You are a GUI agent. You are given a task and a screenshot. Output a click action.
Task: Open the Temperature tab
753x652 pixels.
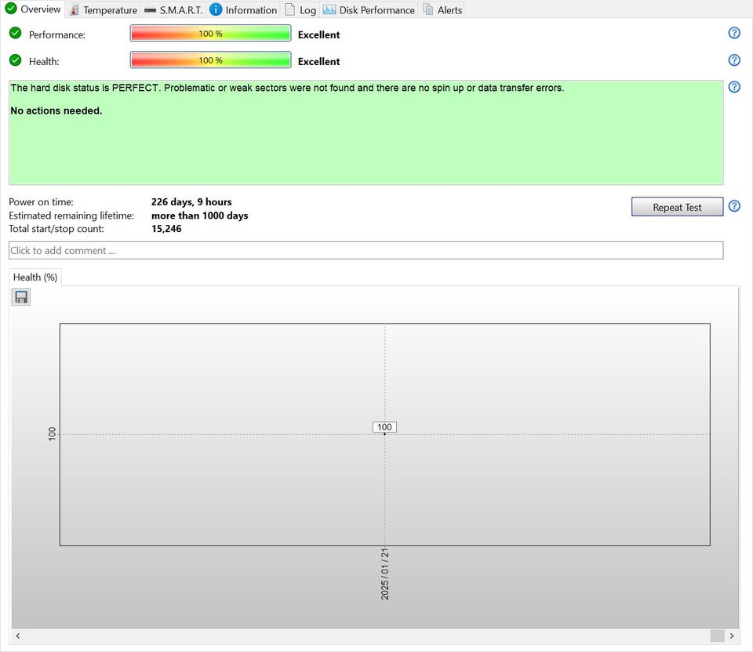103,10
